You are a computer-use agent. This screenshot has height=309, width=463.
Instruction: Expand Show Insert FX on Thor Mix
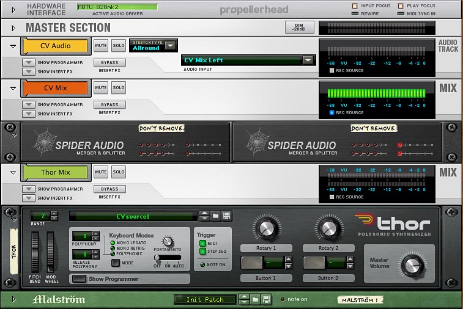(x=29, y=198)
